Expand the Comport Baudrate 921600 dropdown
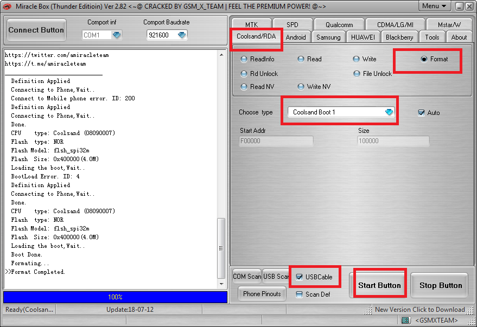 [x=182, y=35]
